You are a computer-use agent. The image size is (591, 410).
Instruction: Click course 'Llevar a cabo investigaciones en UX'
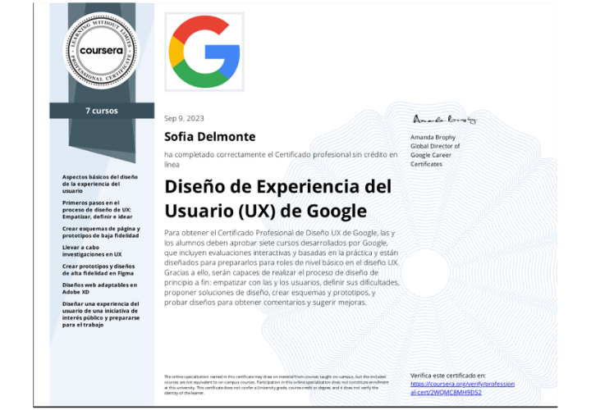coord(92,251)
